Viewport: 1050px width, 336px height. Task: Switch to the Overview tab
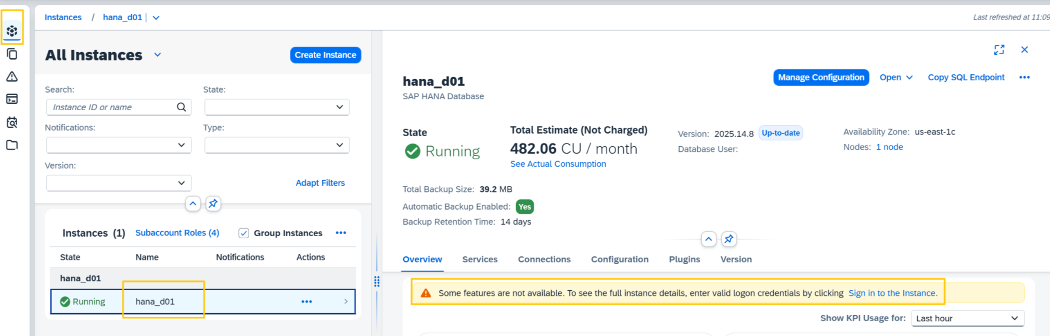coord(422,260)
